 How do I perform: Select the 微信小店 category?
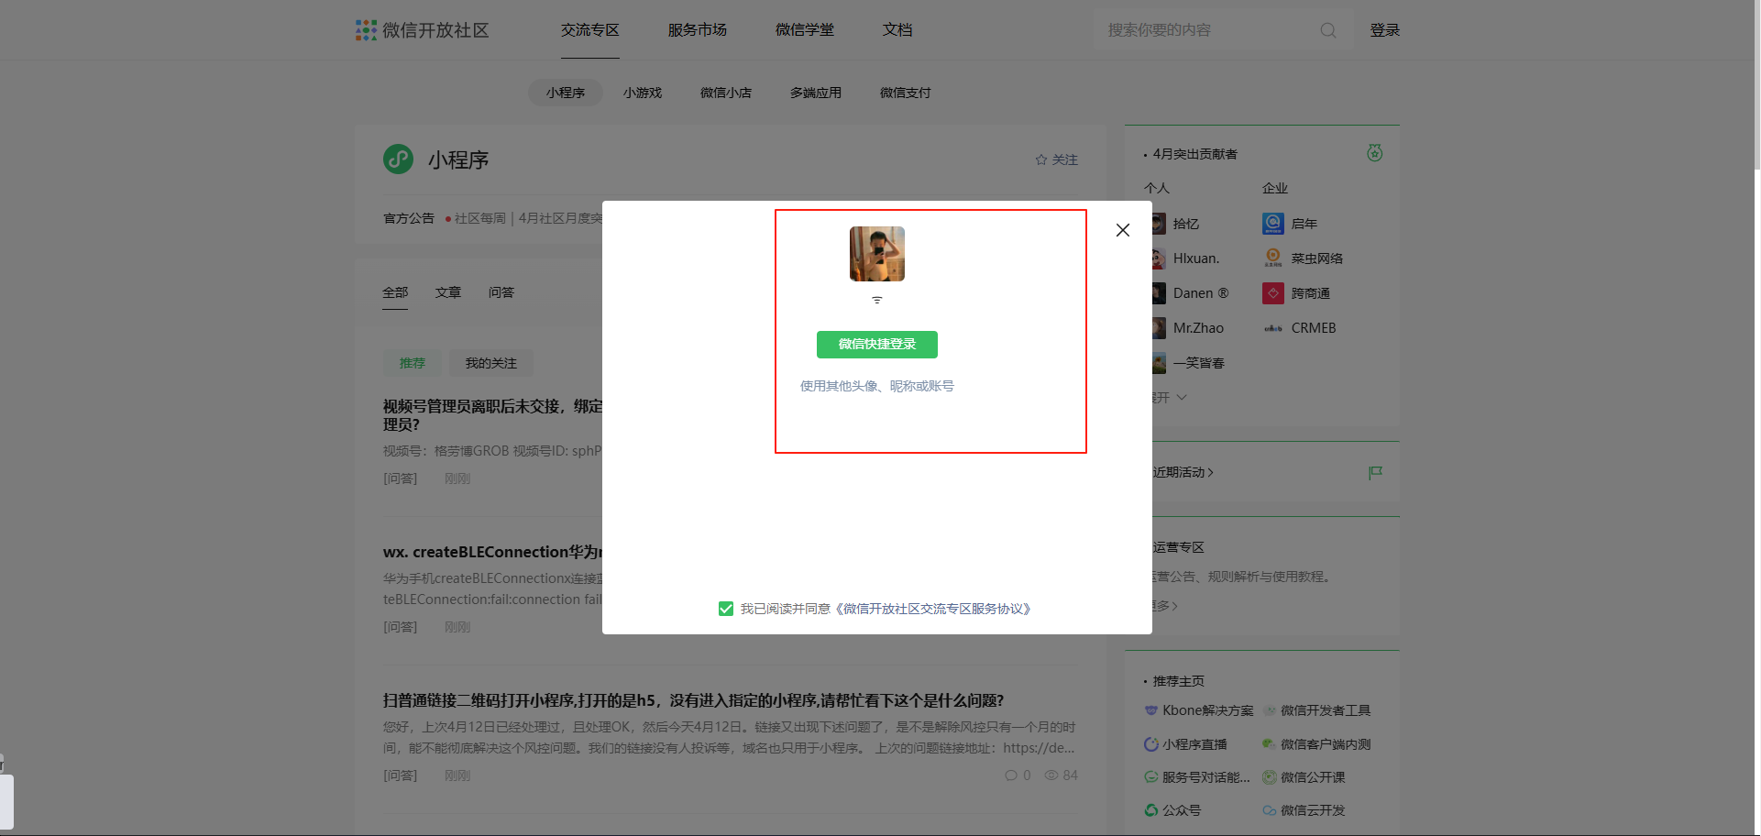[x=726, y=93]
